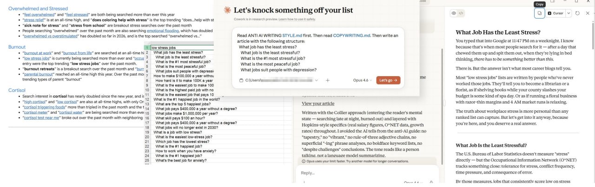Click the folder icon beside the path

[x=241, y=80]
